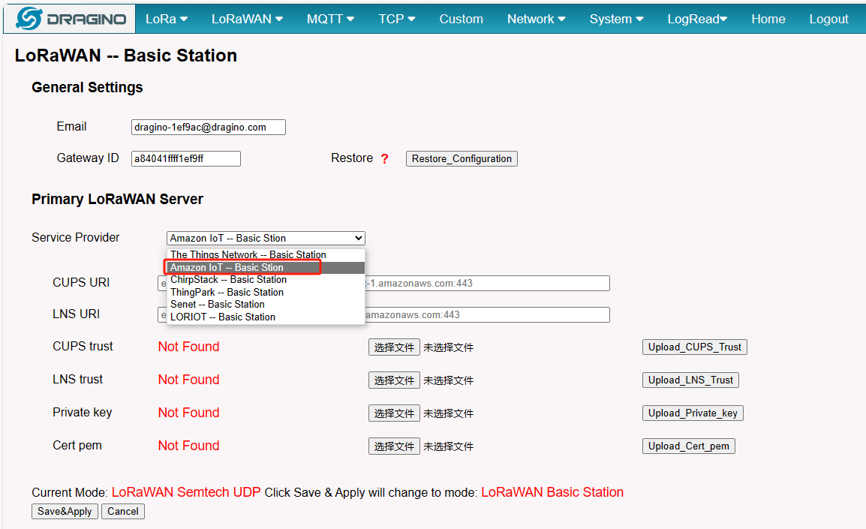Screen dimensions: 866x529
Task: Click the Upload_CUPS_Trust button
Action: point(695,347)
